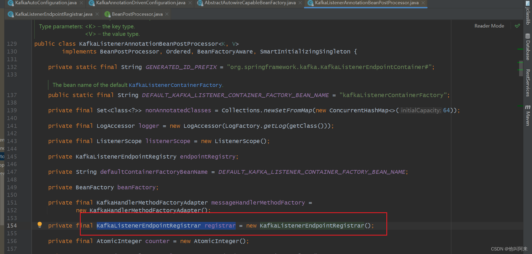The image size is (532, 254).
Task: Click Ordered interface name
Action: coord(178,52)
